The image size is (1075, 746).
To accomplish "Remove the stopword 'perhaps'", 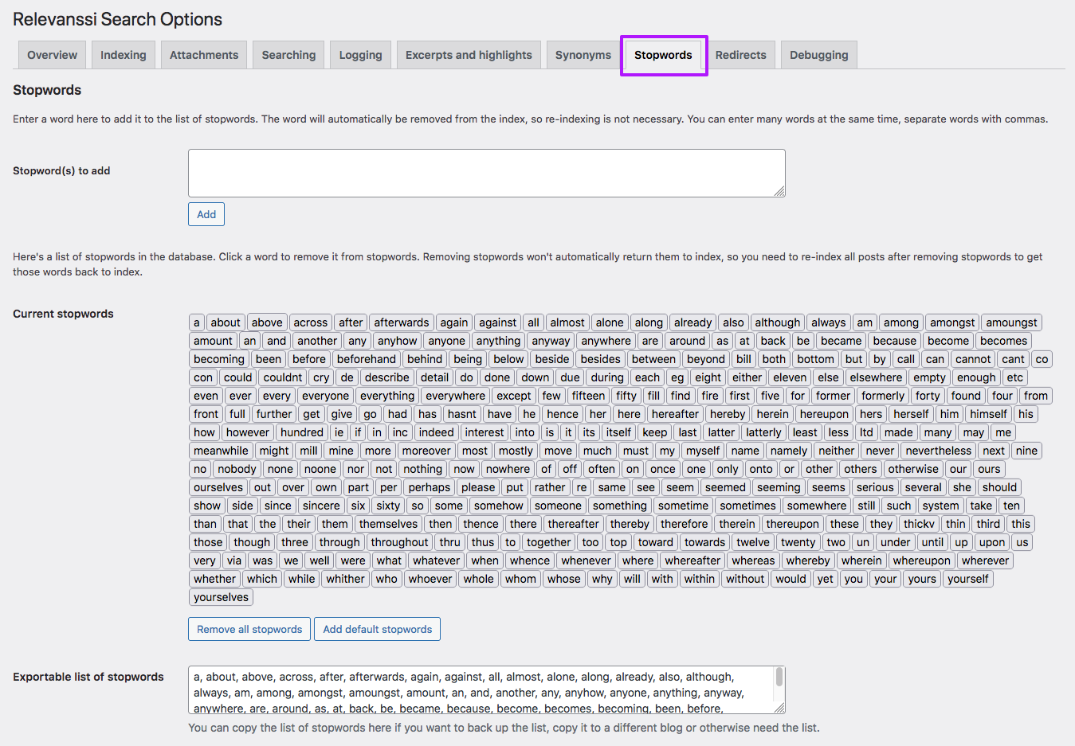I will point(430,487).
